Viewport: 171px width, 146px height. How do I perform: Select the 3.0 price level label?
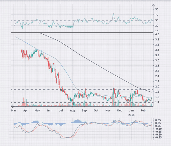(157, 61)
